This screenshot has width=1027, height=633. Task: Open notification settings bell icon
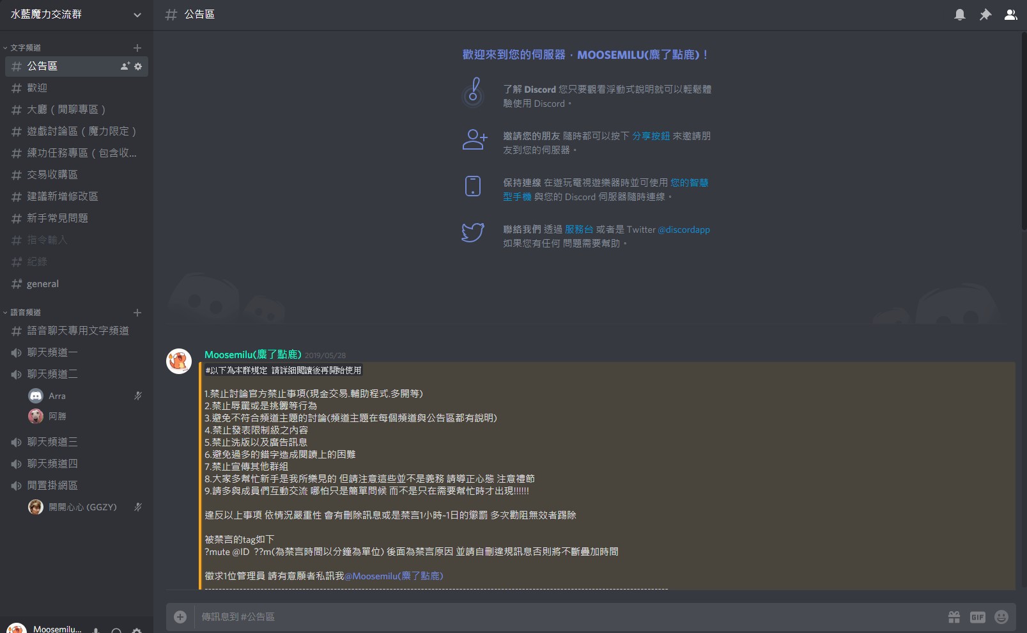tap(959, 15)
